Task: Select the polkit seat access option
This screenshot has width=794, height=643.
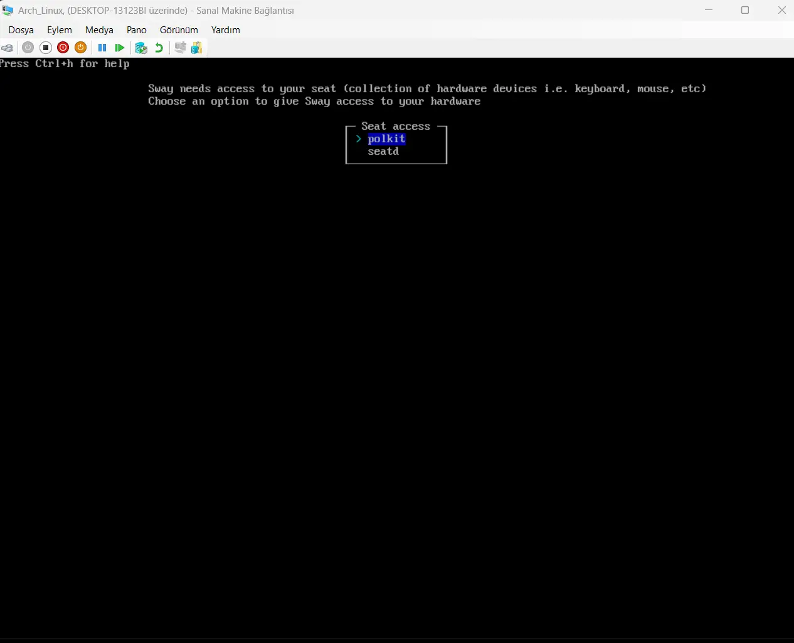Action: 386,139
